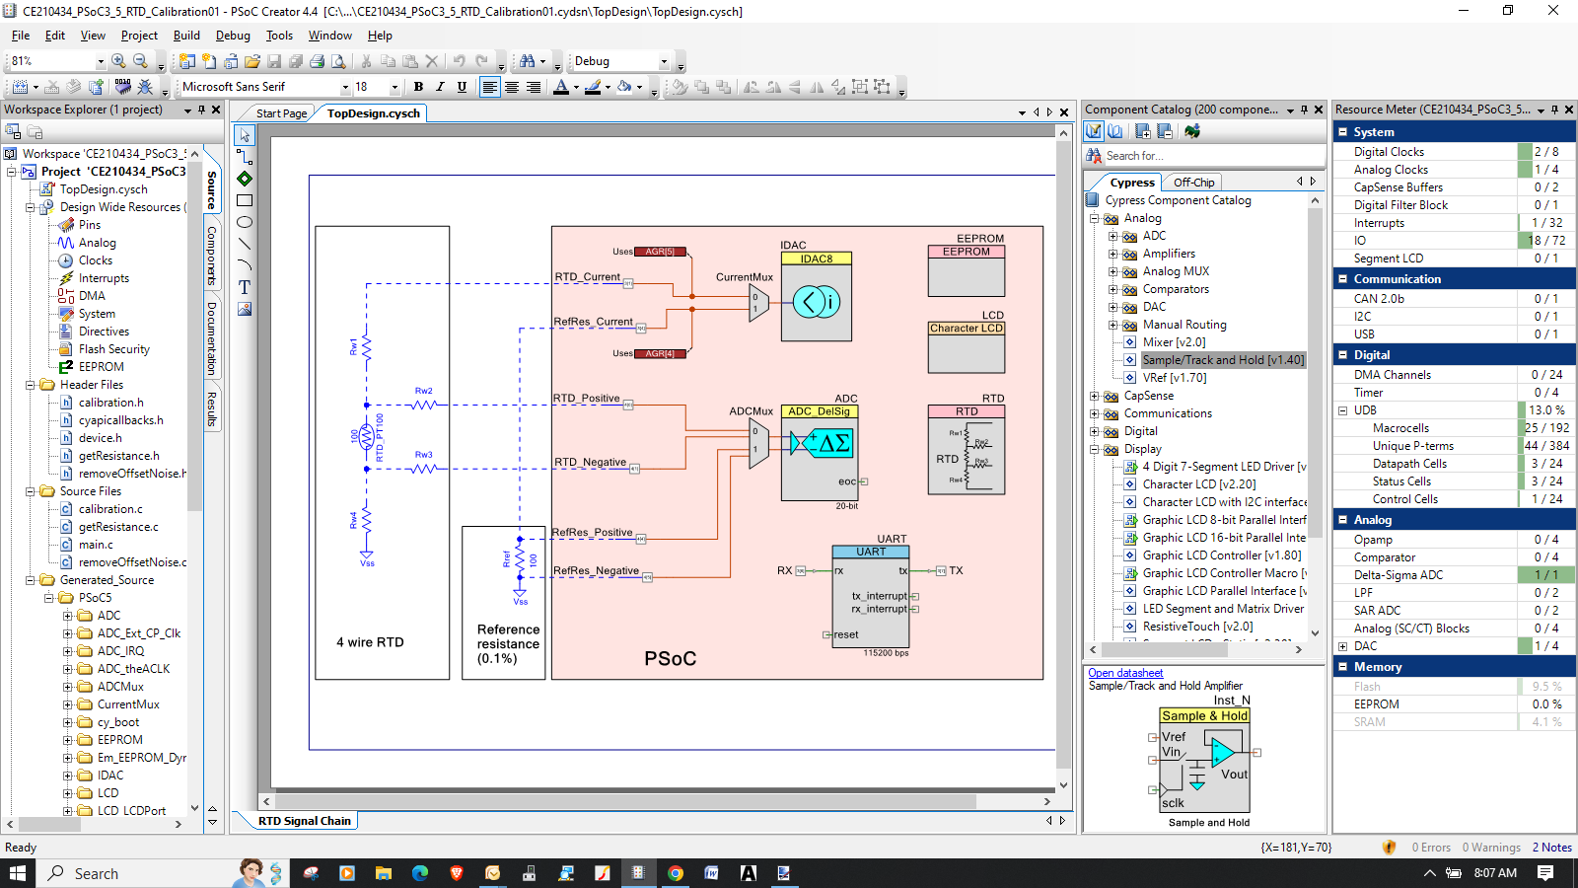The height and width of the screenshot is (888, 1578).
Task: Select main.c in Source Files
Action: [96, 545]
